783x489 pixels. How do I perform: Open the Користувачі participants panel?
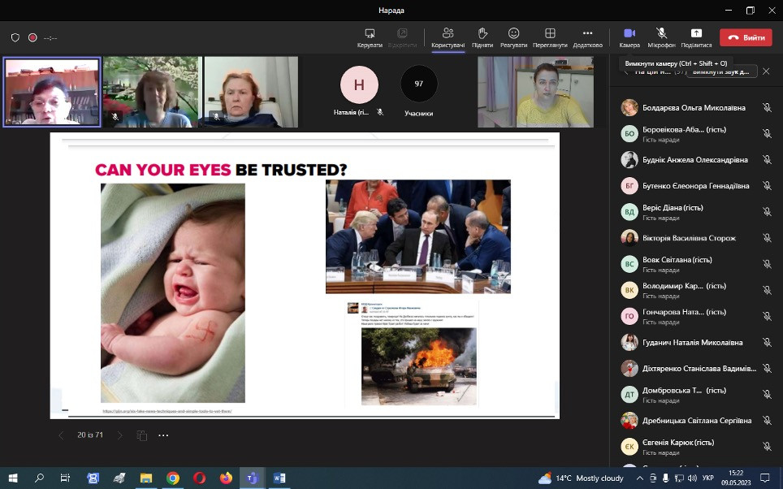click(448, 37)
